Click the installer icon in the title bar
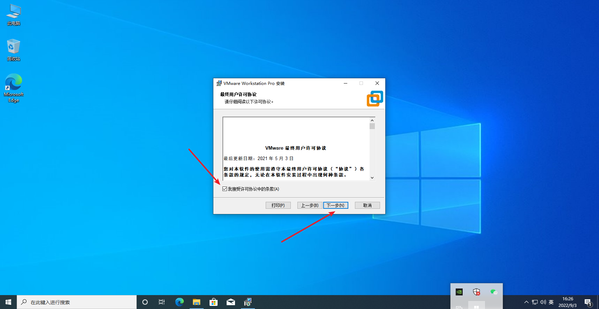 pyautogui.click(x=219, y=83)
